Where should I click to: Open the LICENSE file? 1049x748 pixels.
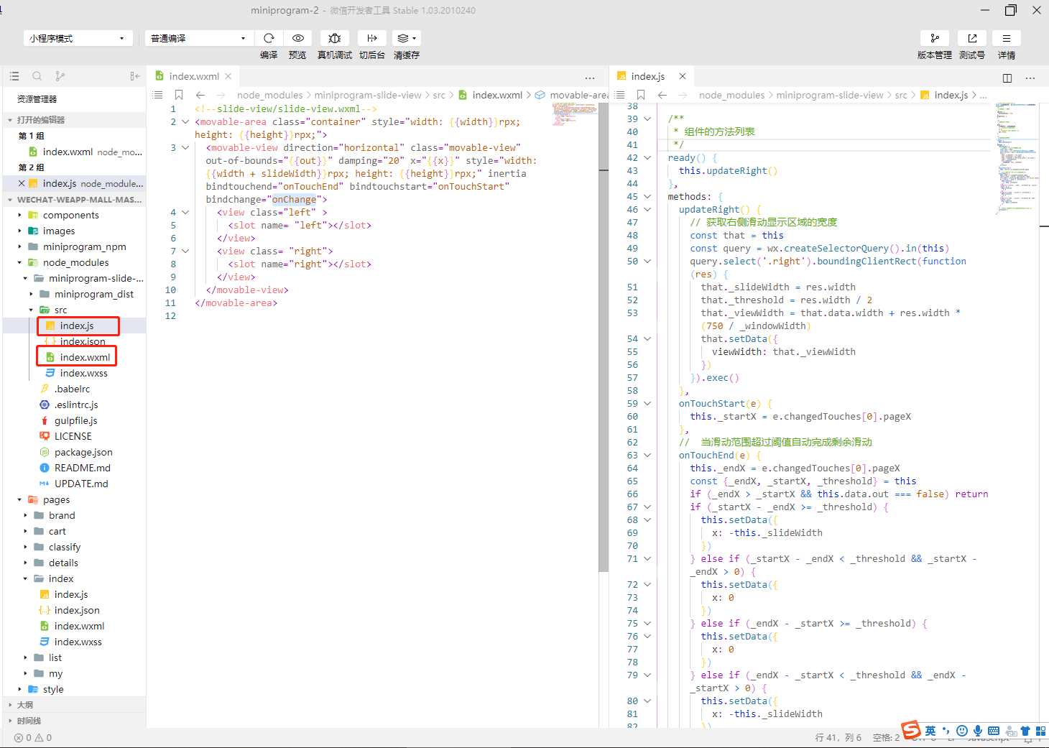point(74,436)
